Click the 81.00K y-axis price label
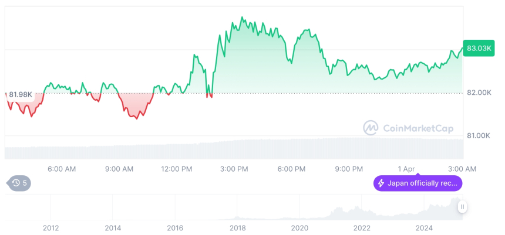The width and height of the screenshot is (505, 235). (479, 136)
